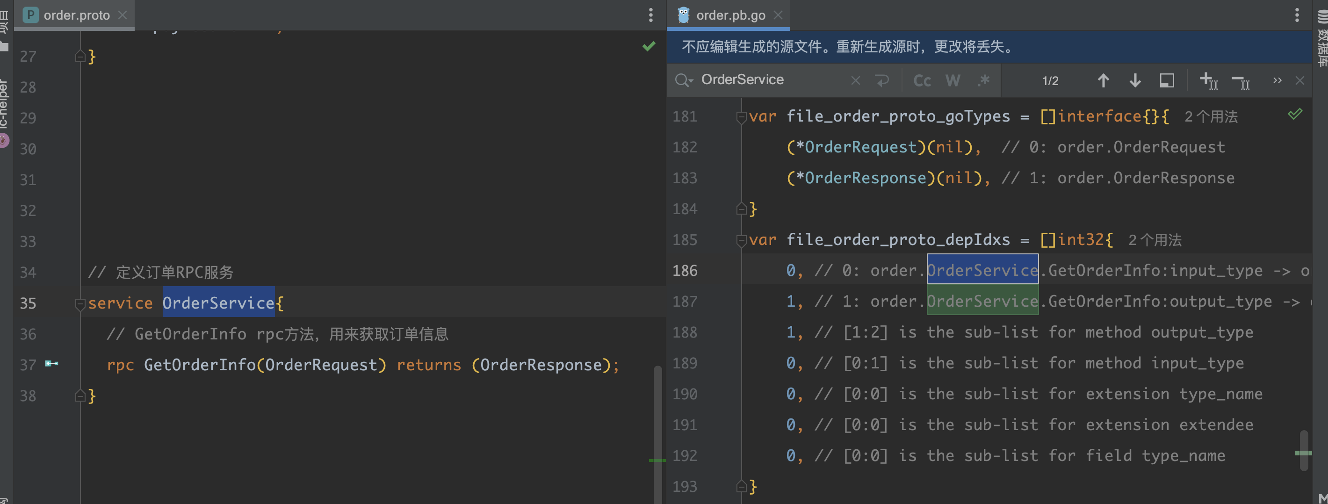Click inspection checkmark in go editor
Viewport: 1328px width, 504px height.
pos(1294,114)
